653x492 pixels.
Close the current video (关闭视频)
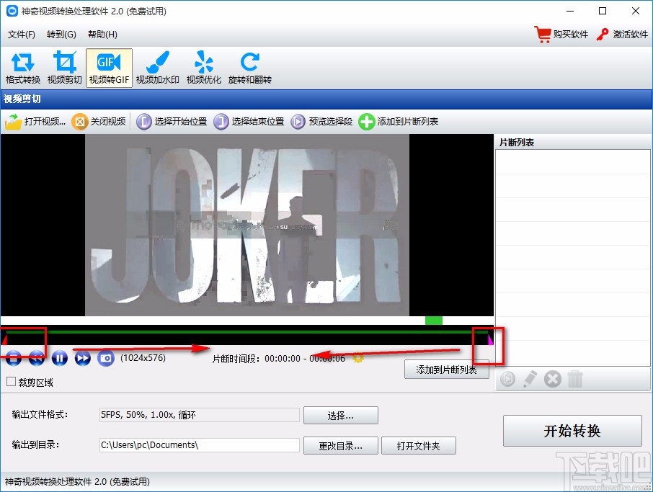pyautogui.click(x=99, y=122)
